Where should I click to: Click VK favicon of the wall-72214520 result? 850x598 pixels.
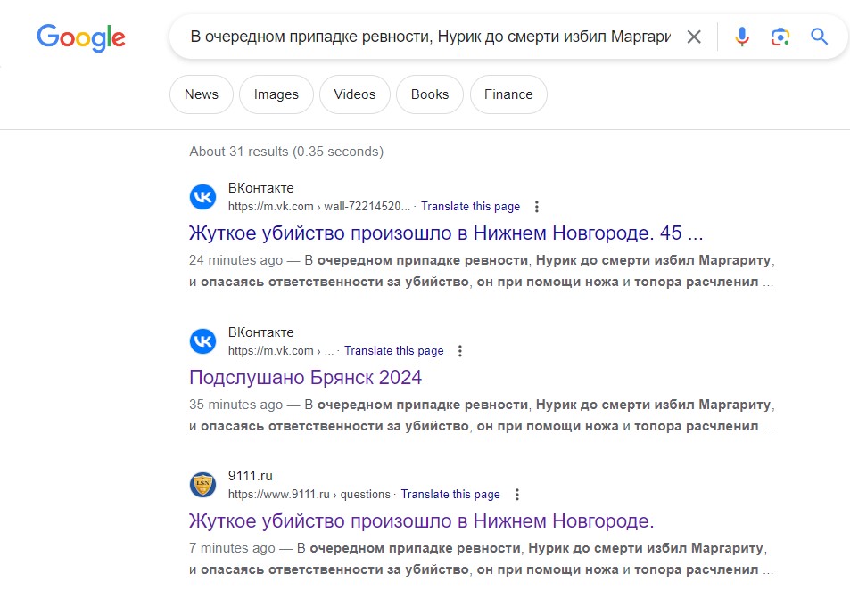[x=202, y=197]
